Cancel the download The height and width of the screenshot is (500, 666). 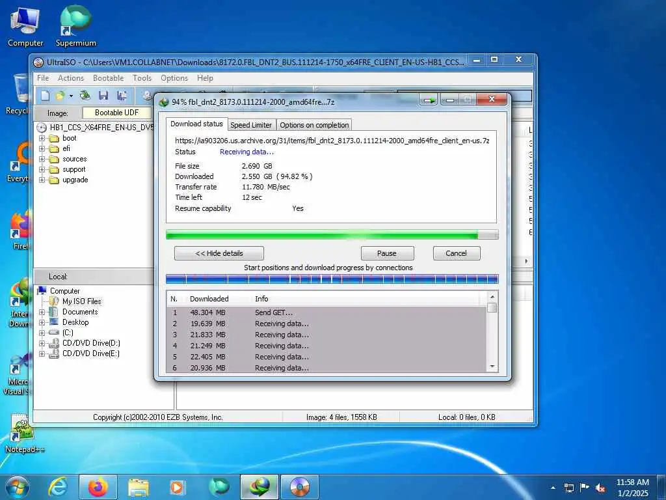tap(457, 253)
